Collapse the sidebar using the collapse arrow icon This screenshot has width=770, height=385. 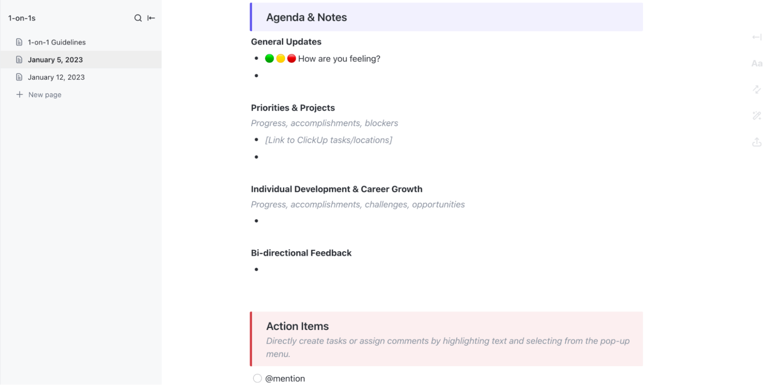151,18
